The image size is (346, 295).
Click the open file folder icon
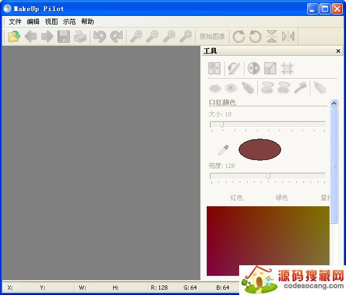click(14, 36)
